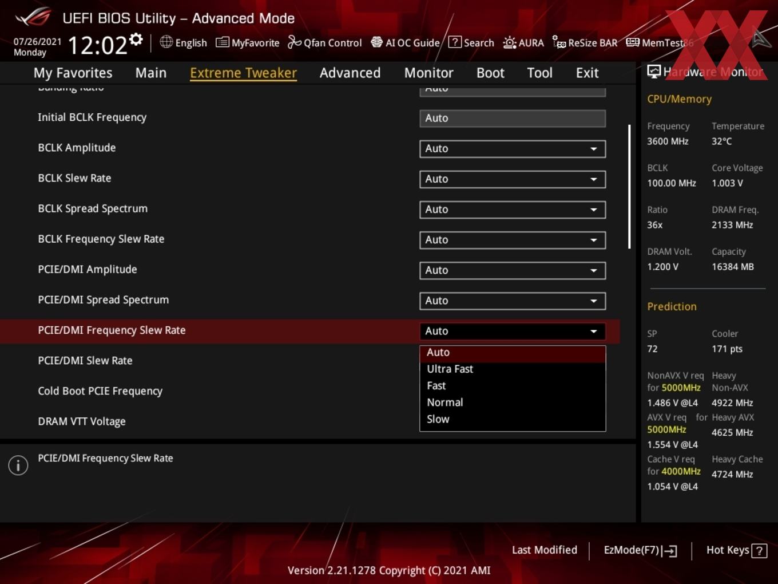The image size is (778, 584).
Task: Launch MemTest86 icon
Action: [x=633, y=42]
